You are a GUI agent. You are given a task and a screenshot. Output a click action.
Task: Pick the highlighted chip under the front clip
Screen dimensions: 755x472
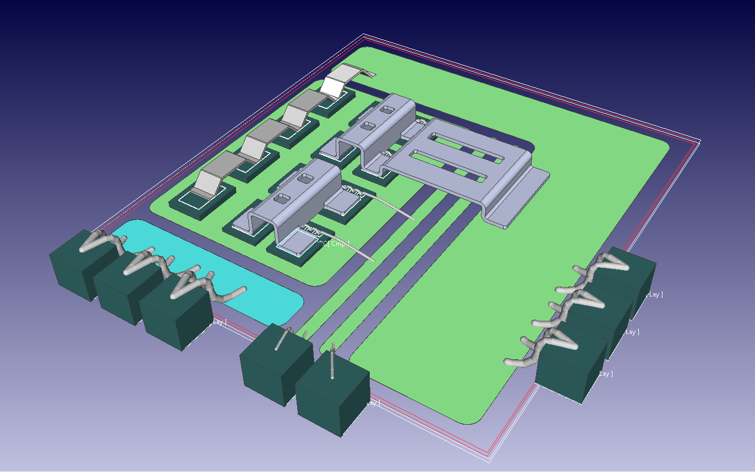point(297,242)
